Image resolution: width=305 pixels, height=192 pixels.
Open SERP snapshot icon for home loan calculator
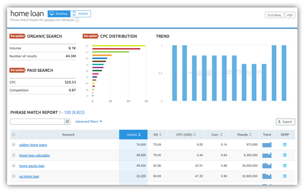point(284,155)
